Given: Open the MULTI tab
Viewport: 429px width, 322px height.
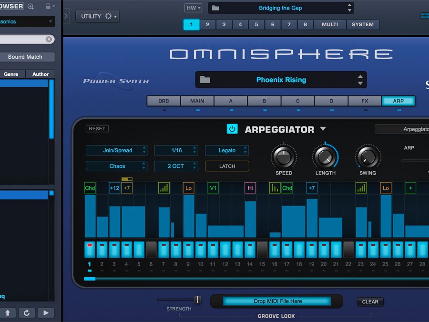Looking at the screenshot, I should pyautogui.click(x=330, y=24).
